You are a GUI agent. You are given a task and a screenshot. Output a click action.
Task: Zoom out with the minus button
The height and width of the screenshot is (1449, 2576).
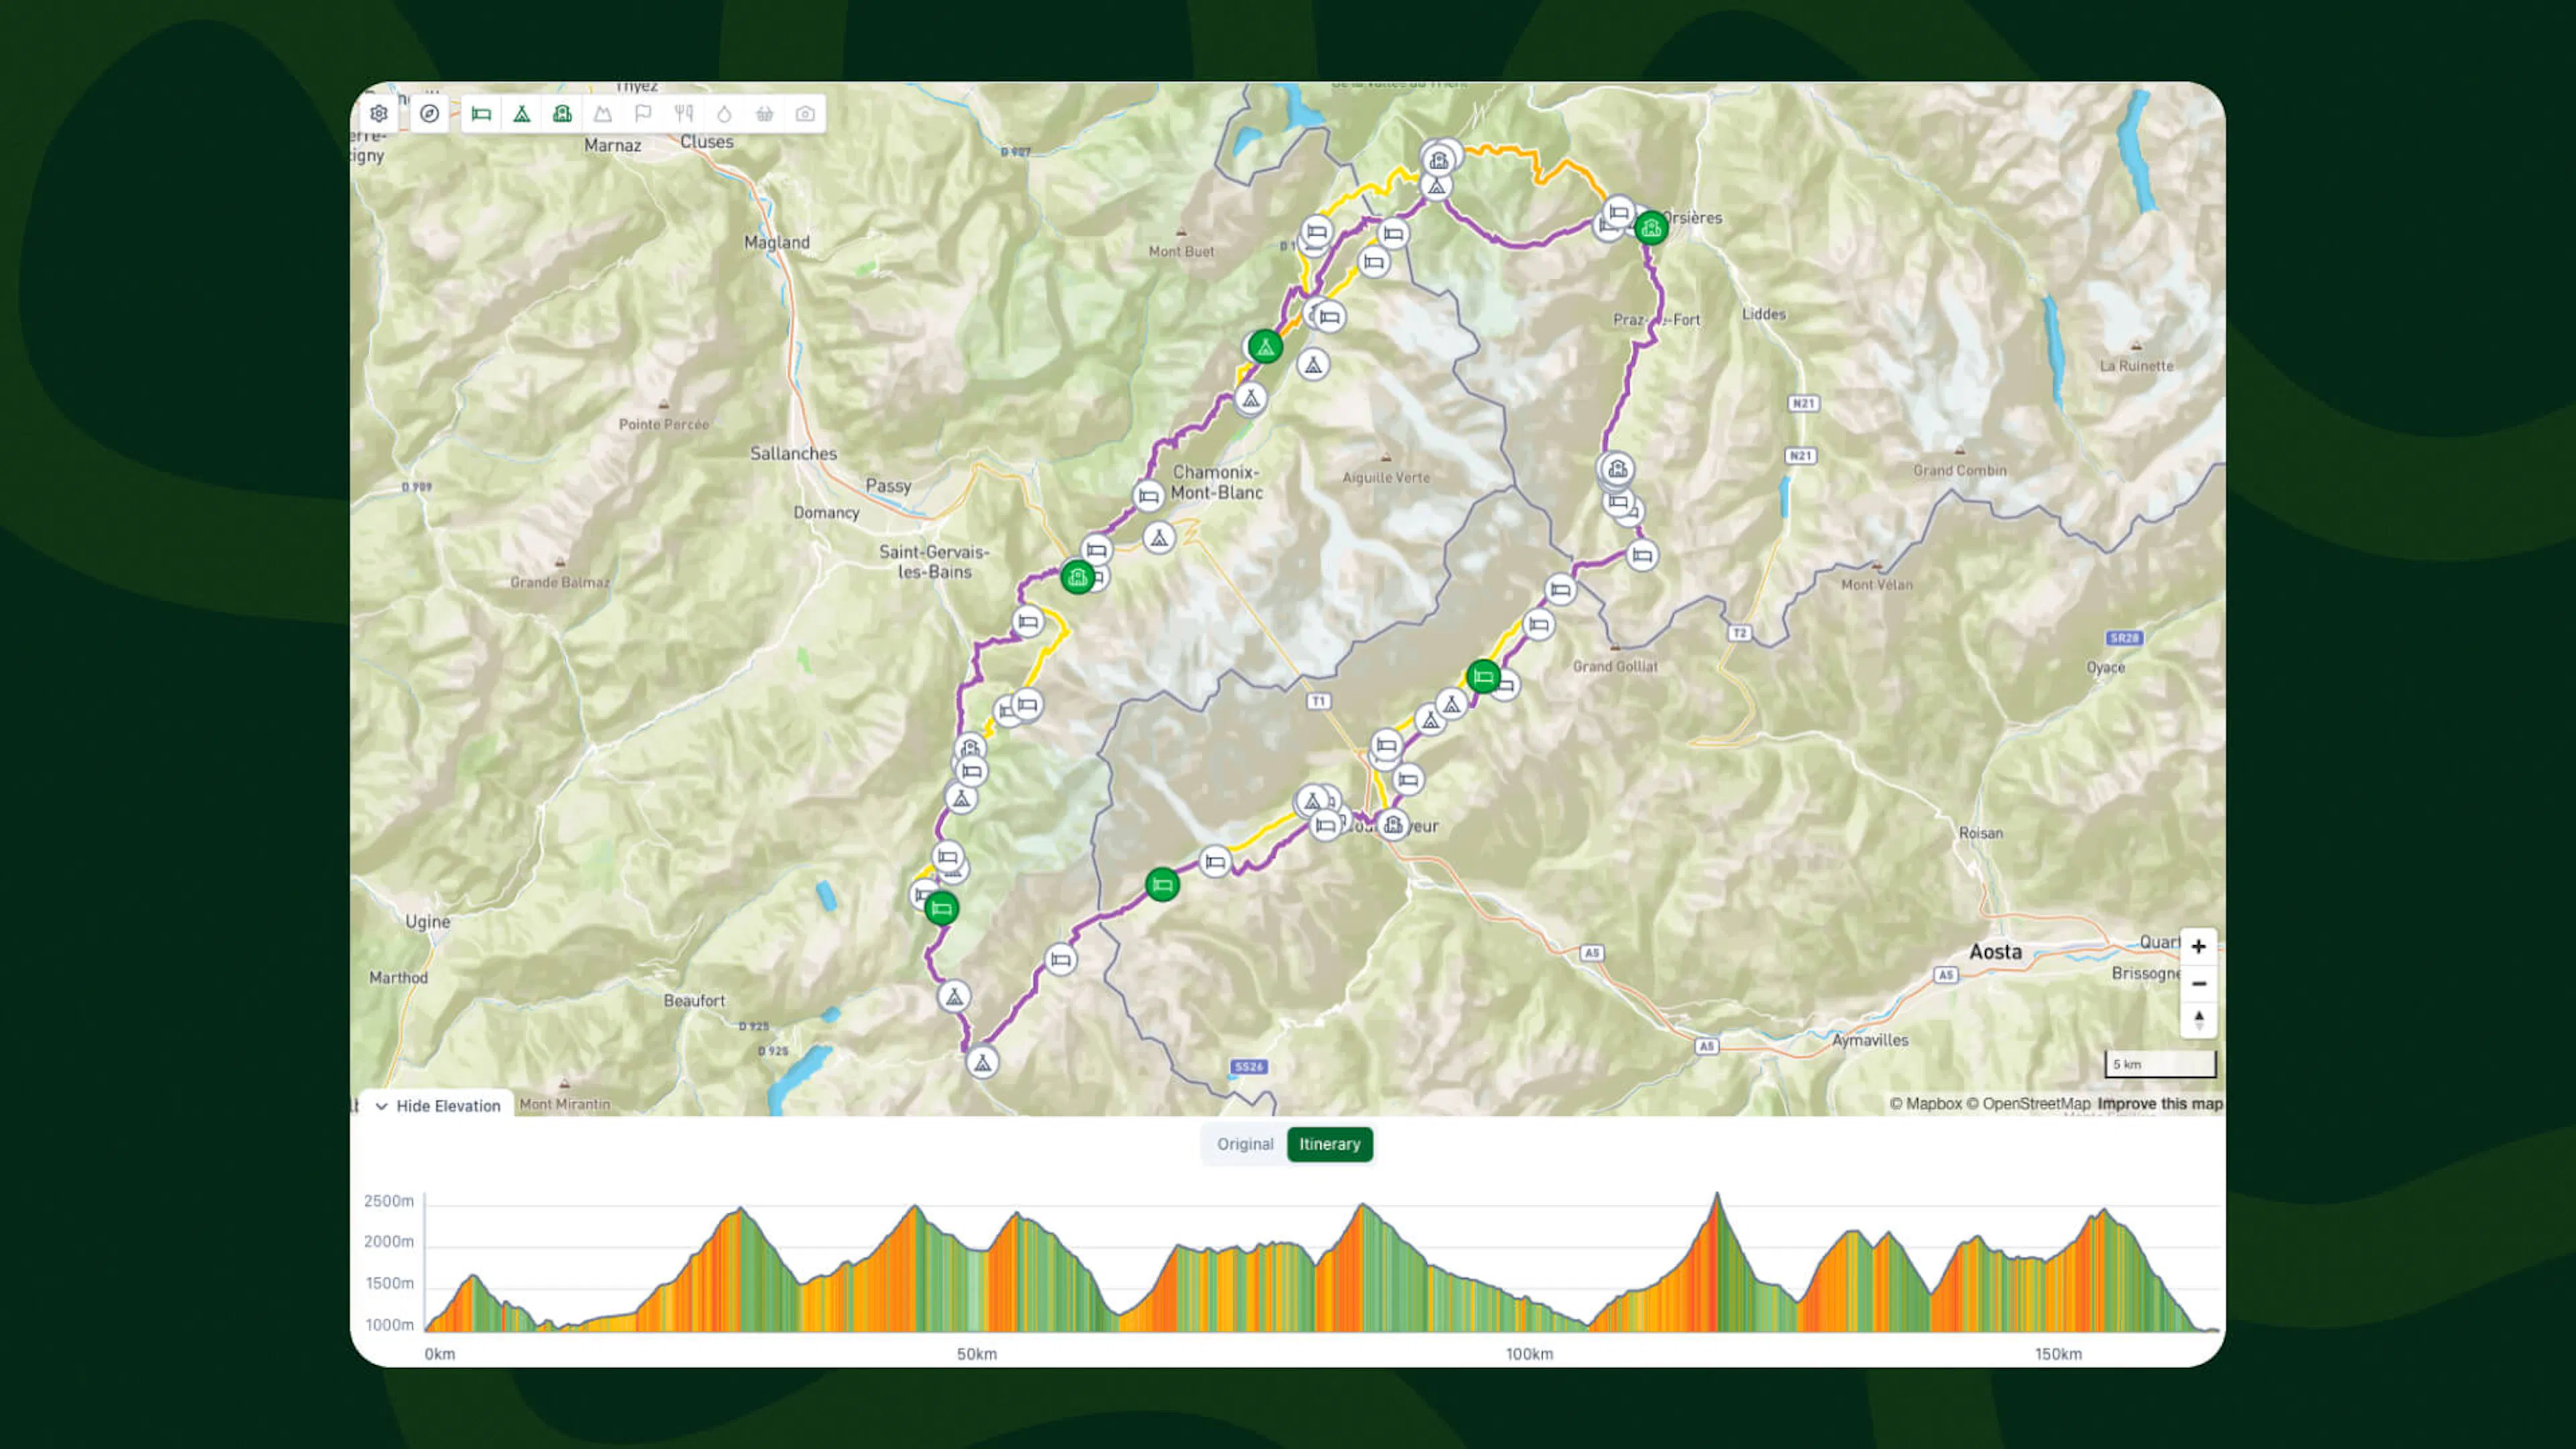(2198, 984)
